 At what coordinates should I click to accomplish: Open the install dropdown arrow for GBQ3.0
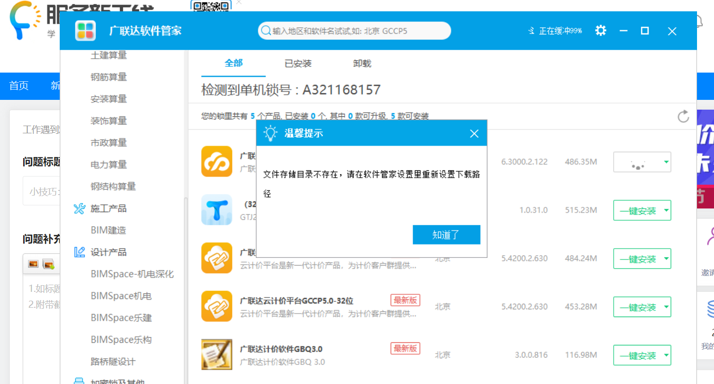666,356
